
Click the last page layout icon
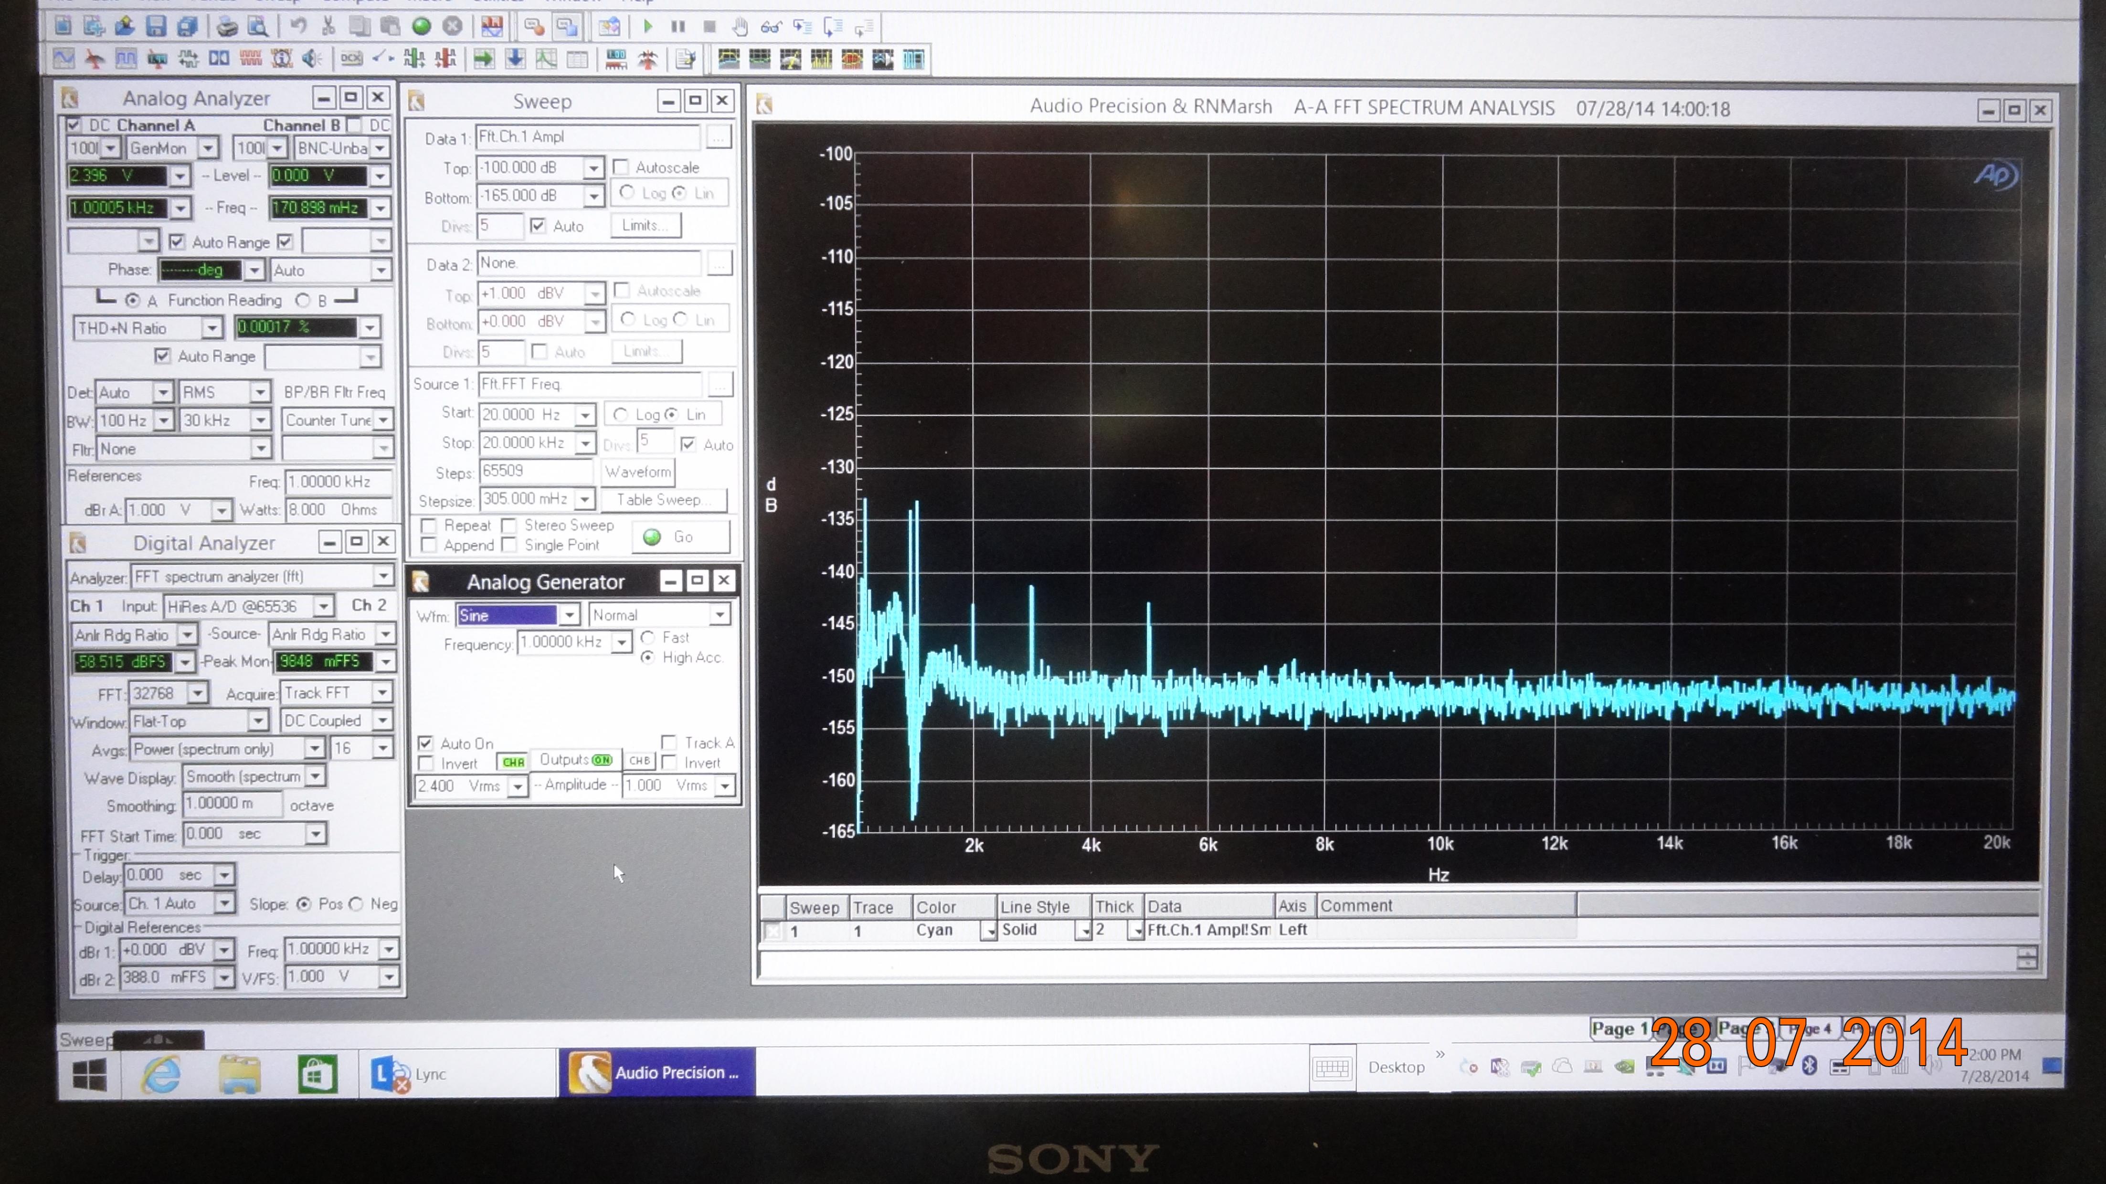(x=914, y=59)
